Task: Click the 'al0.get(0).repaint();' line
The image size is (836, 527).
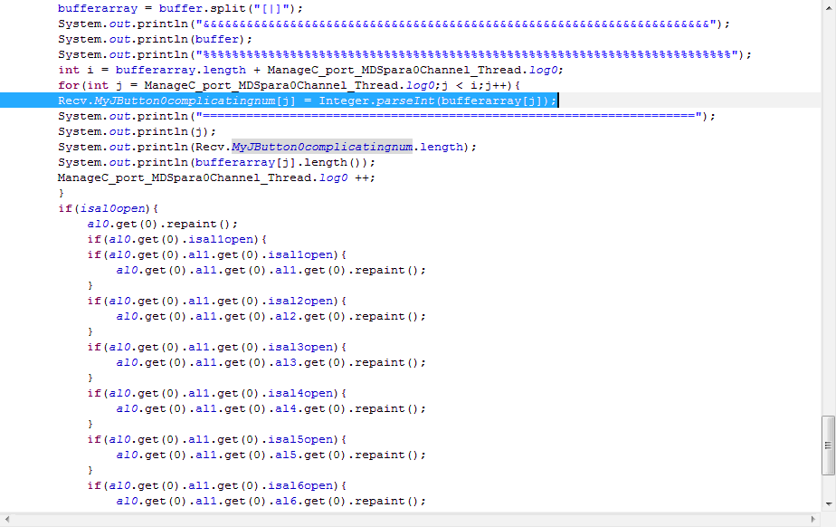Action: pyautogui.click(x=163, y=224)
